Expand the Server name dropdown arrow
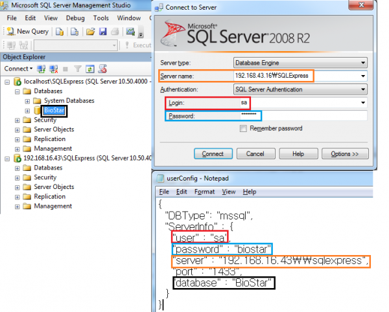The height and width of the screenshot is (312, 389). [x=360, y=76]
